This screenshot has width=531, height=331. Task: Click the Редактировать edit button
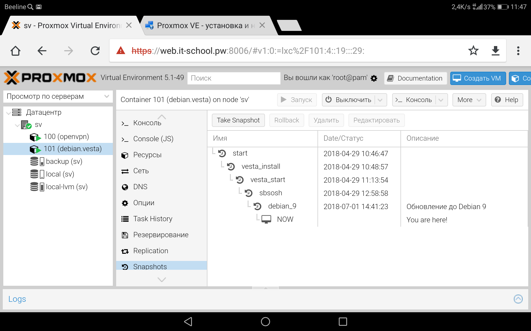tap(376, 120)
